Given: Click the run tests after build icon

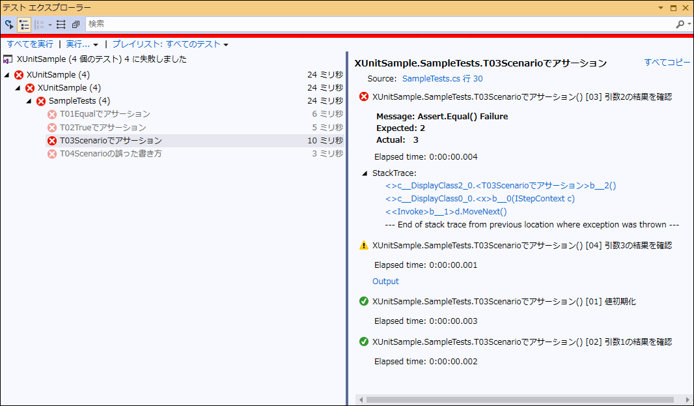Looking at the screenshot, I should (9, 24).
